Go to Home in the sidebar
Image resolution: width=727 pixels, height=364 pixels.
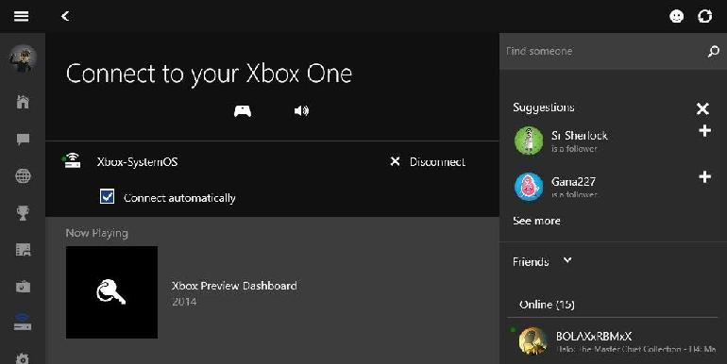23,102
